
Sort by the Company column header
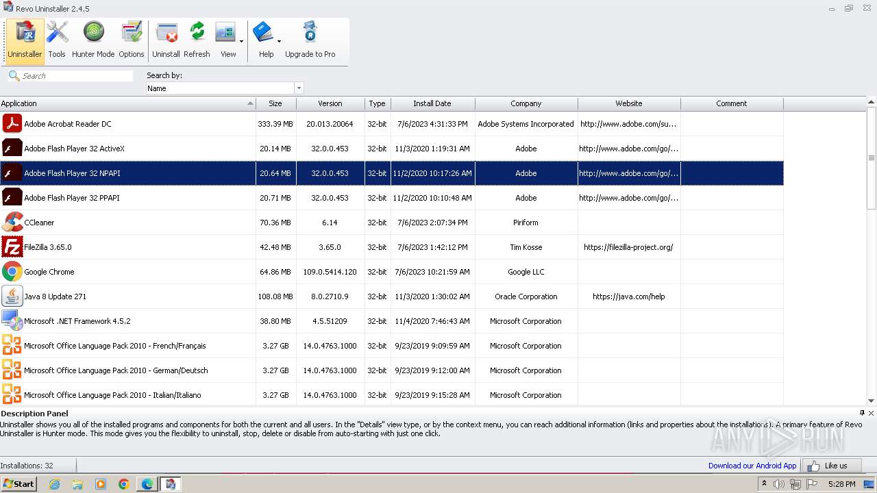click(526, 103)
